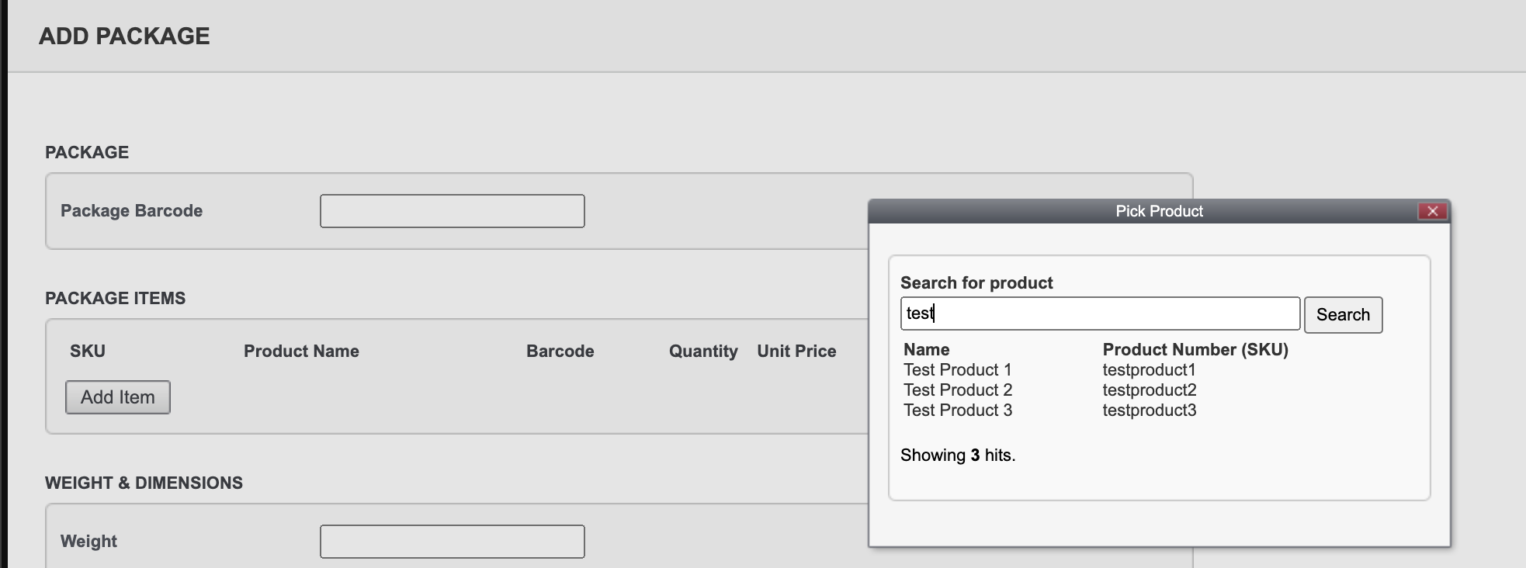Pick the testproduct3 SKU entry
Viewport: 1526px width, 568px height.
1150,410
